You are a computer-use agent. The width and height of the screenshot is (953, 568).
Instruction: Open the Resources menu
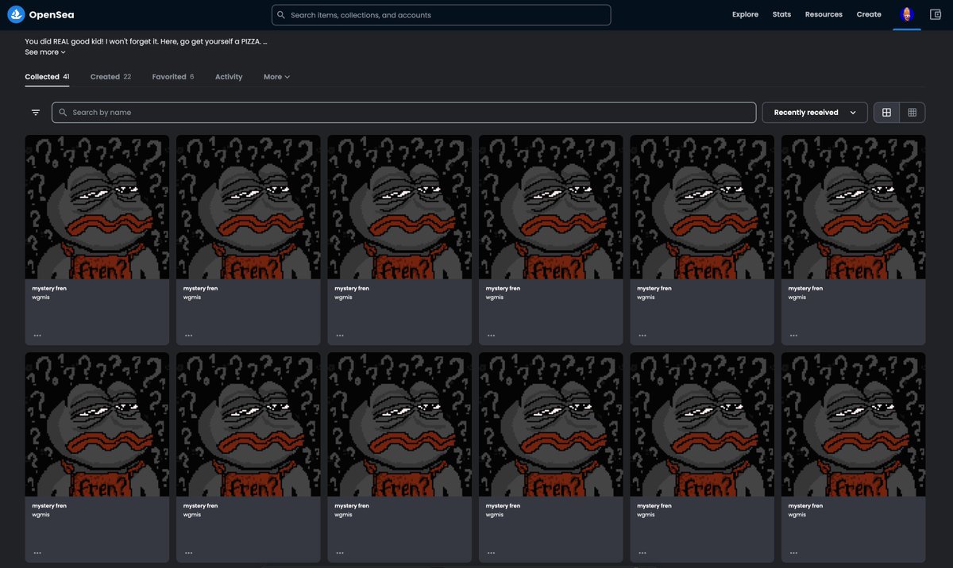pyautogui.click(x=824, y=14)
